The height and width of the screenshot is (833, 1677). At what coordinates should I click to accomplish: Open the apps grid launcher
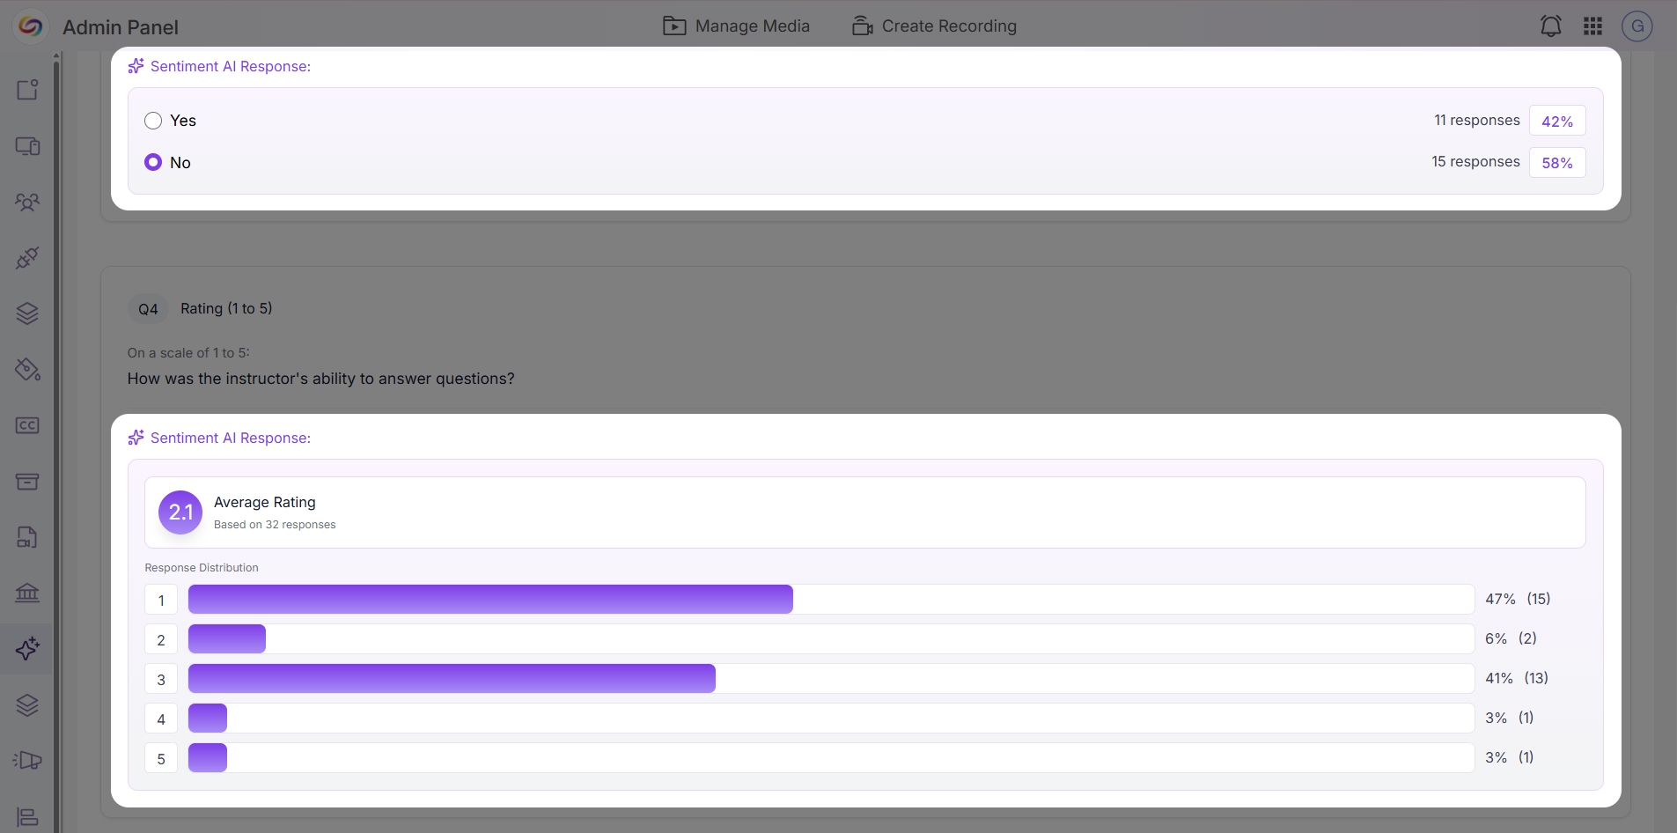pos(1592,26)
